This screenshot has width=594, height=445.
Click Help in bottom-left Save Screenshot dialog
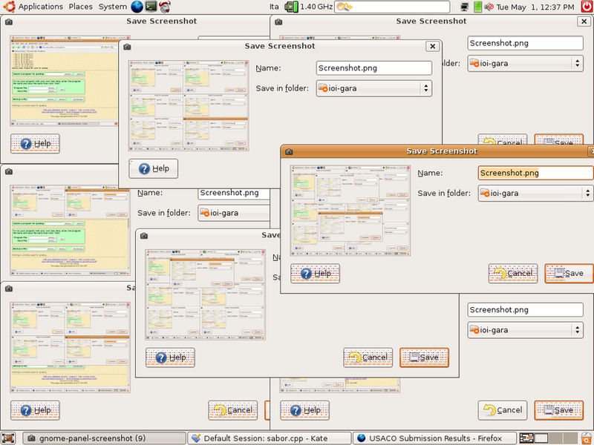point(35,411)
